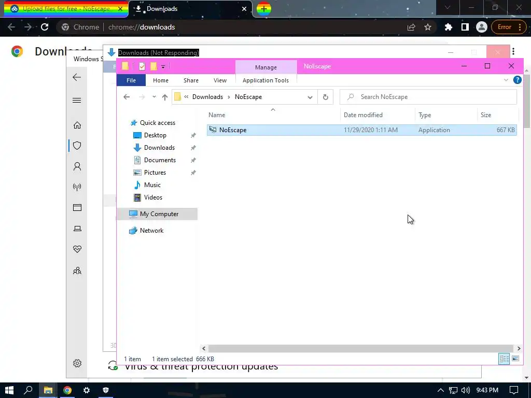
Task: Click Windows Security back arrow
Action: [x=77, y=78]
